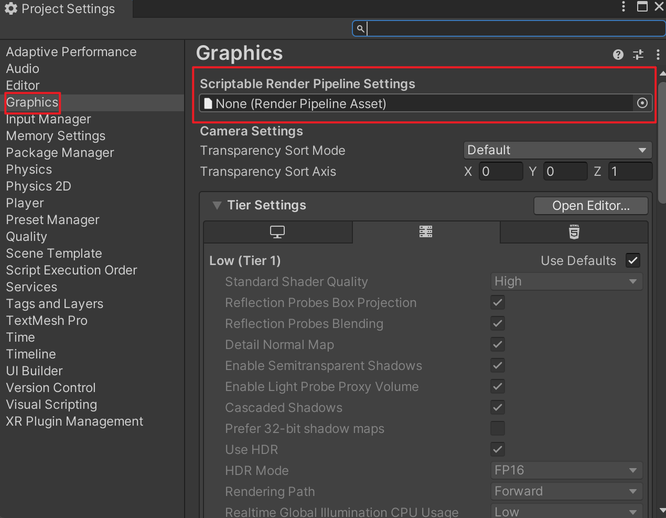Open the Rendering Path Forward dropdown
666x518 pixels.
tap(566, 491)
